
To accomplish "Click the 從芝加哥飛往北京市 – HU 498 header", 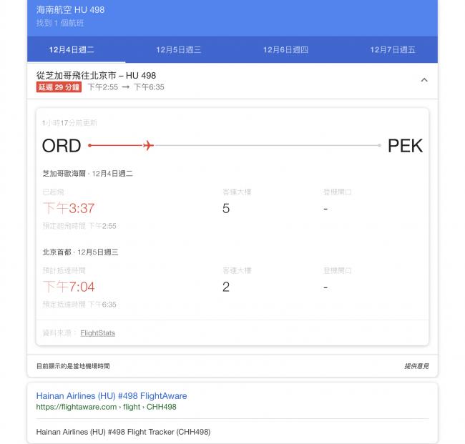I will click(96, 75).
